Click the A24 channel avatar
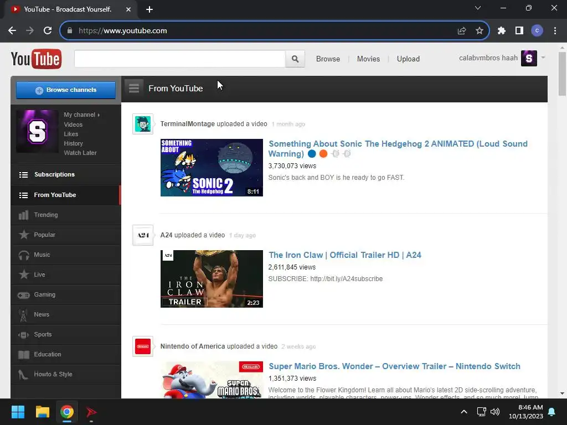The width and height of the screenshot is (567, 425). (x=143, y=235)
